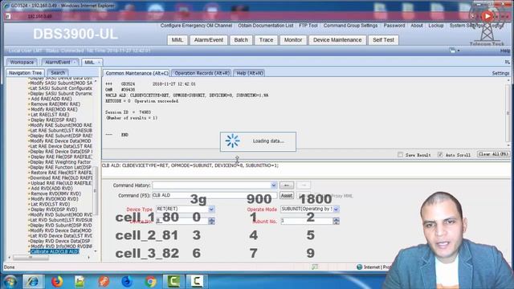The image size is (514, 289).
Task: Click the Assist button
Action: [x=287, y=195]
